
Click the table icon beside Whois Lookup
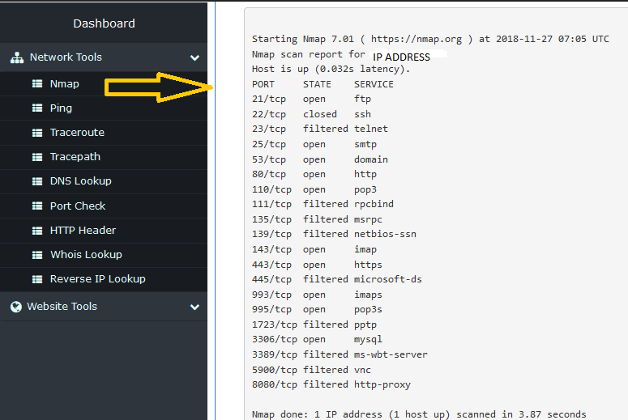point(36,254)
